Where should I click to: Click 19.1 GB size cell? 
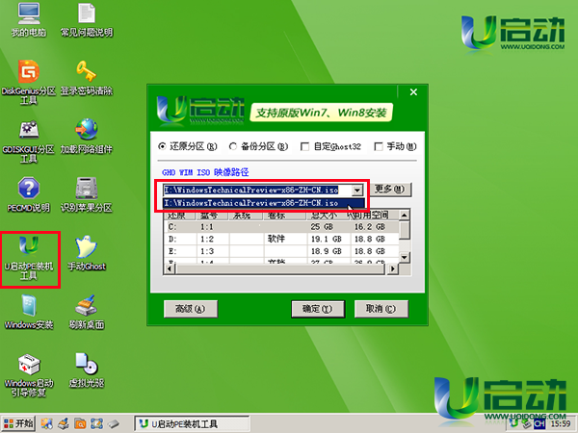tap(327, 239)
